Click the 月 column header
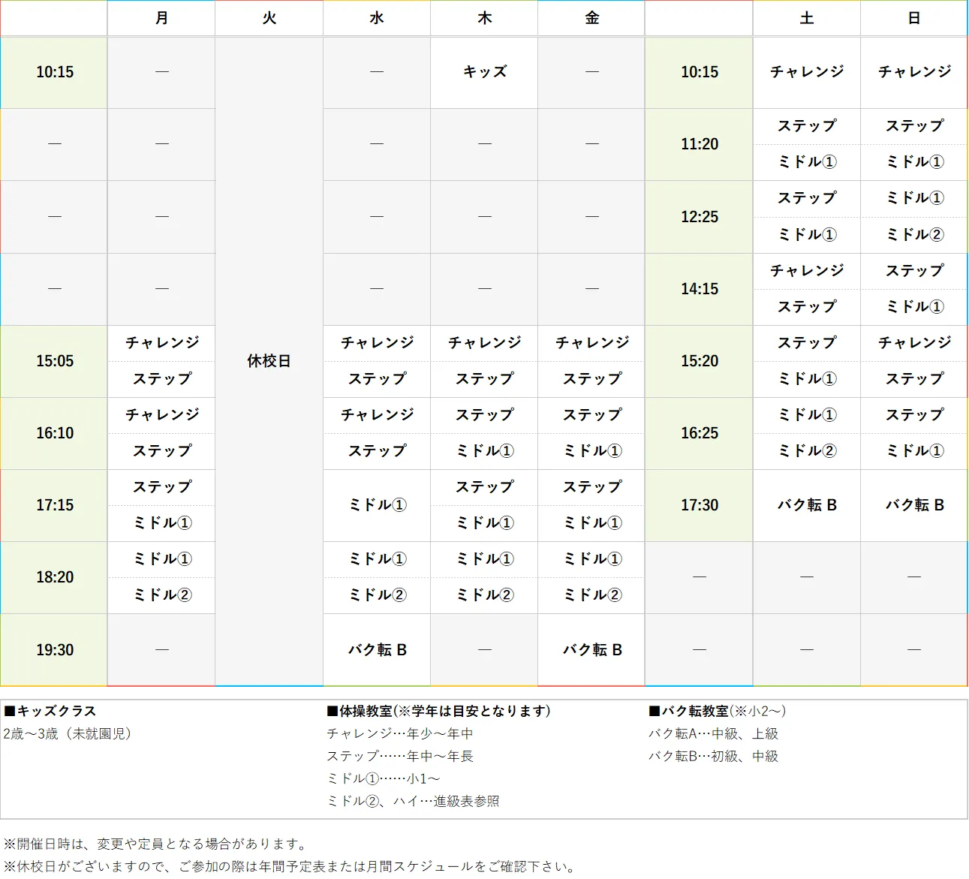Viewport: 969px width, 879px height. pyautogui.click(x=161, y=18)
